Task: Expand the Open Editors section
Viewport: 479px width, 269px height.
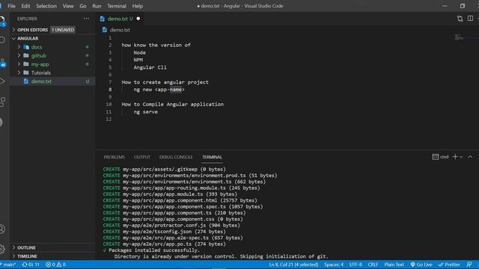Action: click(x=13, y=30)
